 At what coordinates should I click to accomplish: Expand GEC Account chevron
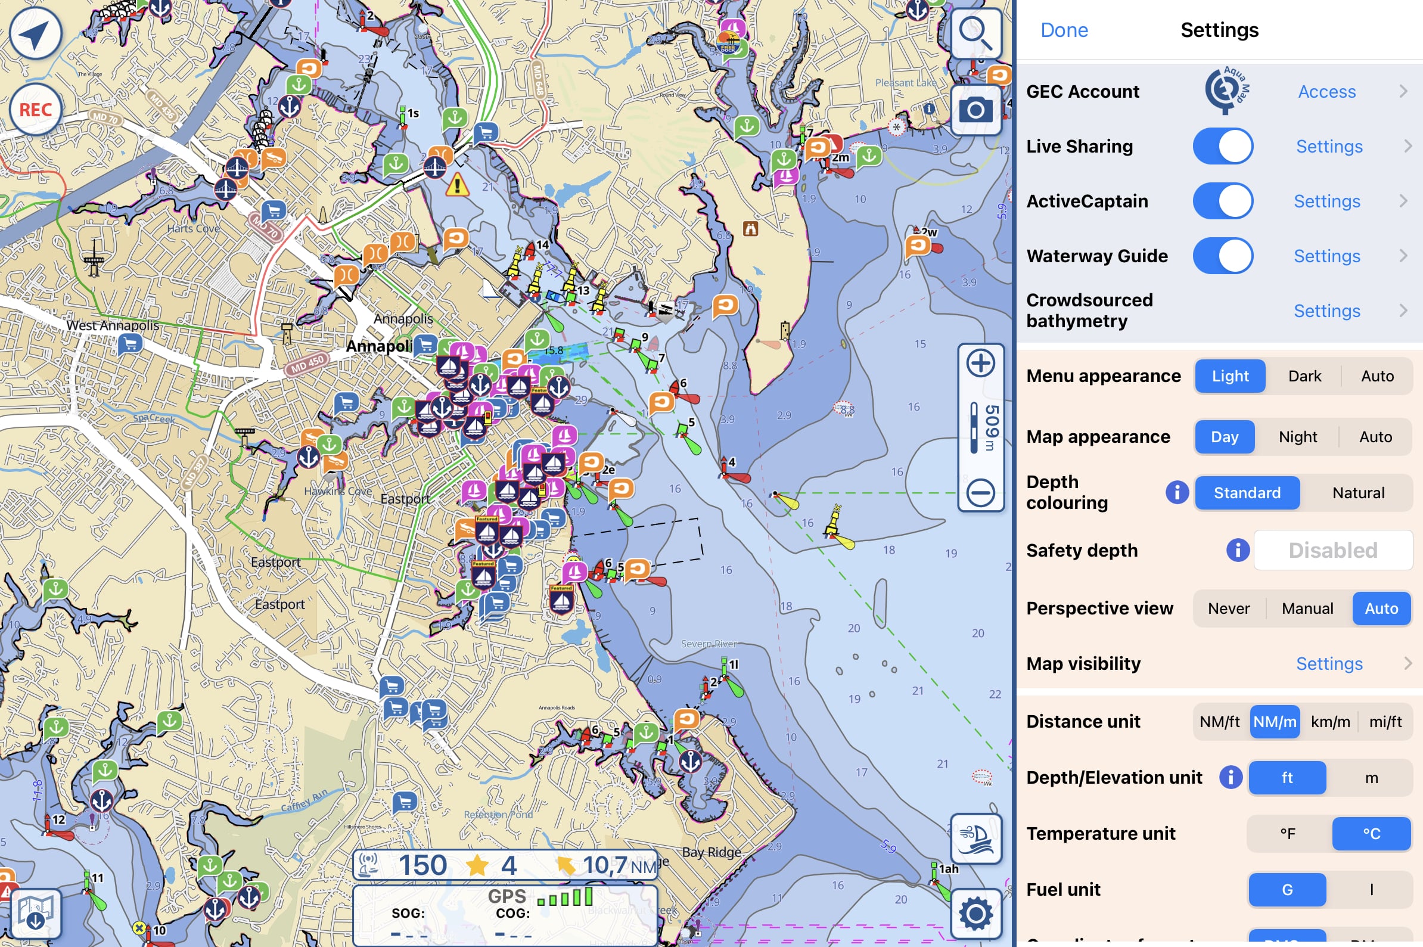(x=1404, y=91)
